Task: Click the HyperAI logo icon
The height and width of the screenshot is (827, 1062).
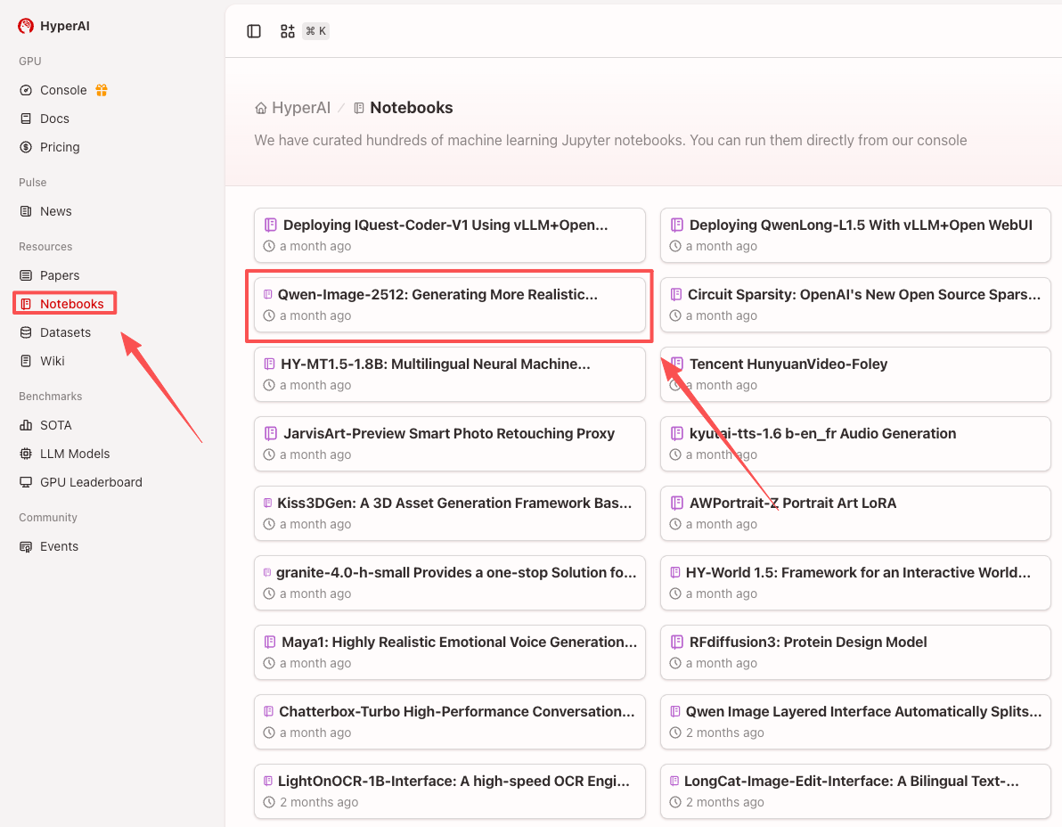Action: (26, 26)
